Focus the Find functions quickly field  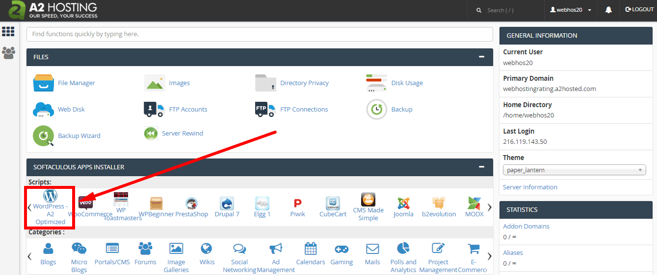pos(260,34)
